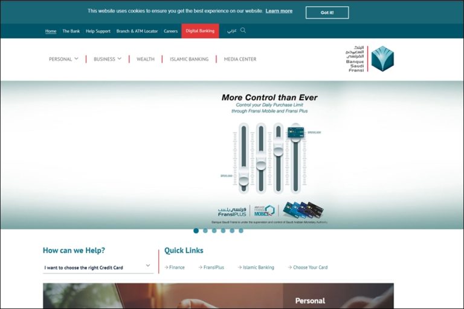The width and height of the screenshot is (464, 309).
Task: Click the search magnifier icon
Action: [x=243, y=30]
